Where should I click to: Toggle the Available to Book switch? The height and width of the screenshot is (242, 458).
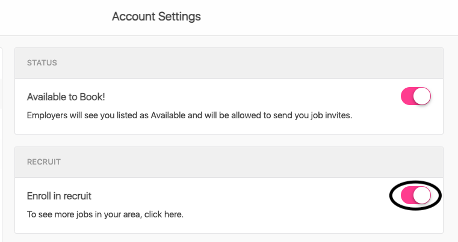416,97
